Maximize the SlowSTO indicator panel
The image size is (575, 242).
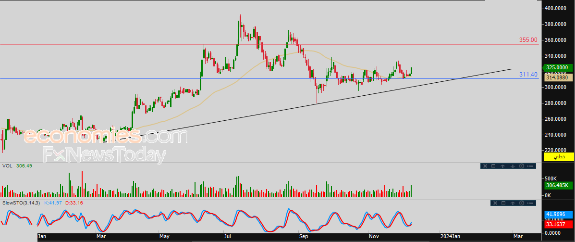pos(503,203)
